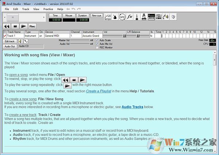Open the Edit menu
This screenshot has height=155, width=219.
tap(15, 9)
